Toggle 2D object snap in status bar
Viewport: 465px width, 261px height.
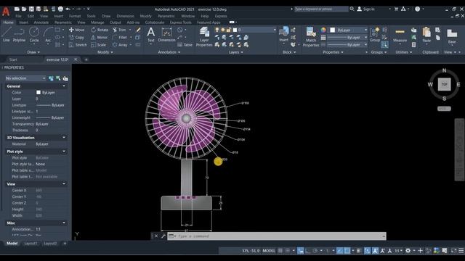(x=347, y=251)
